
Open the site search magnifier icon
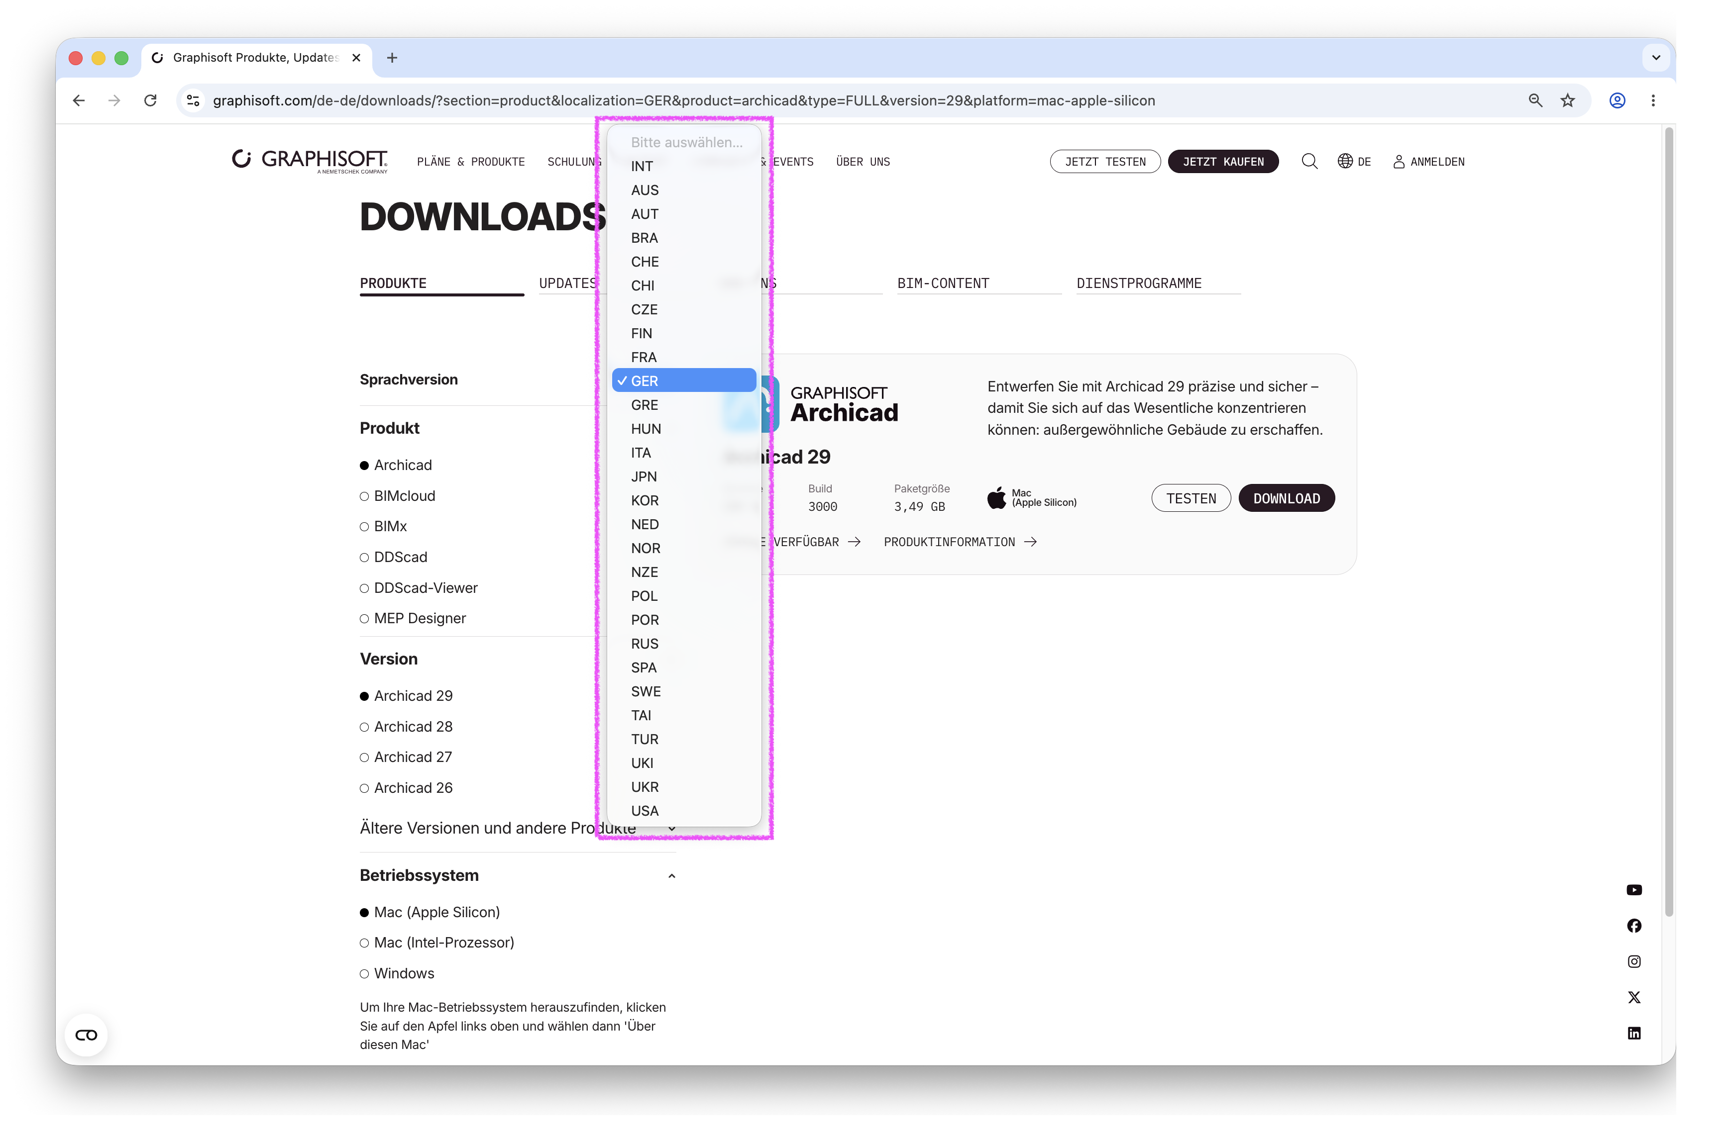(1309, 162)
